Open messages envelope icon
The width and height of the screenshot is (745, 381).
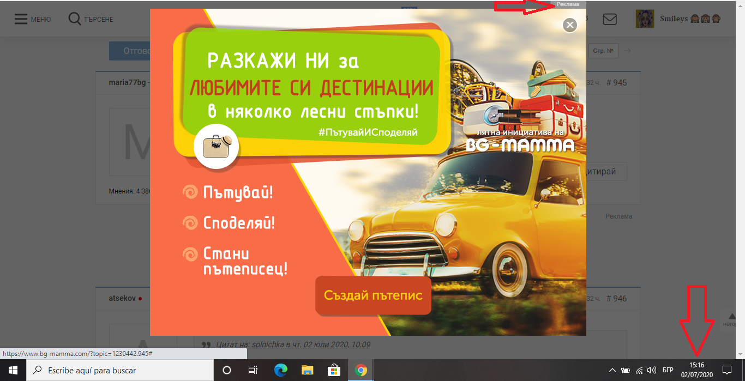(x=609, y=19)
